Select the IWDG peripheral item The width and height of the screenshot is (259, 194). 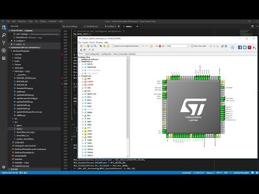pos(90,113)
